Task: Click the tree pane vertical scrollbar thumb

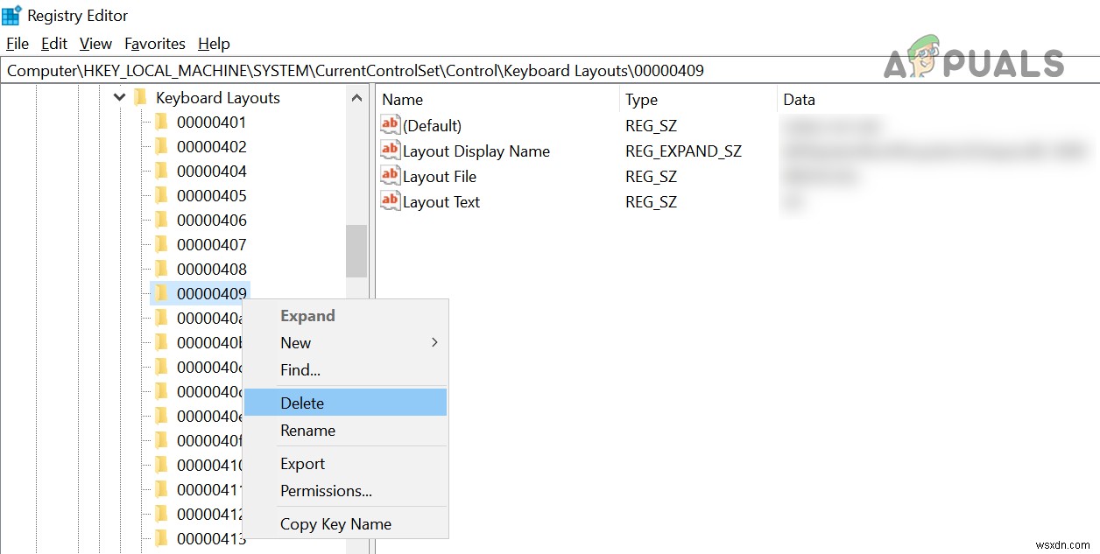Action: (356, 251)
